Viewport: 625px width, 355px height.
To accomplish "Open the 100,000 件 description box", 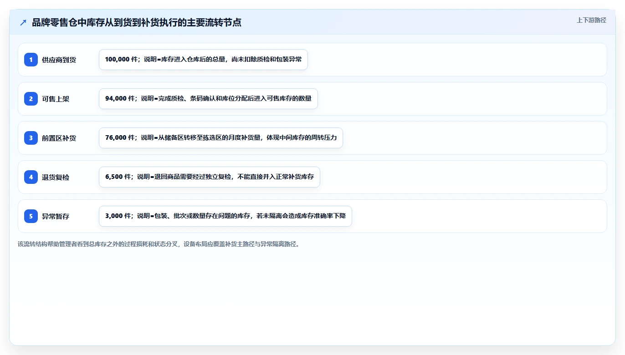I will click(203, 60).
